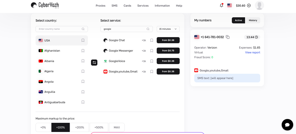Select Algeria in the country list
Image resolution: width=296 pixels, height=134 pixels.
coord(62,71)
